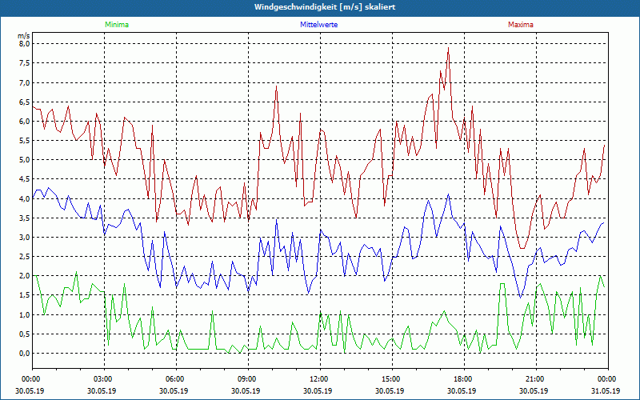
Task: Click the 7,5 y-axis value
Action: pyautogui.click(x=25, y=63)
